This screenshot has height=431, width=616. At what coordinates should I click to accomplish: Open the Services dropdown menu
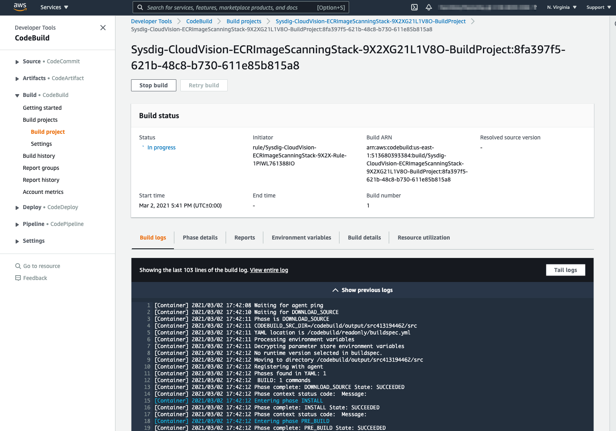pos(55,7)
